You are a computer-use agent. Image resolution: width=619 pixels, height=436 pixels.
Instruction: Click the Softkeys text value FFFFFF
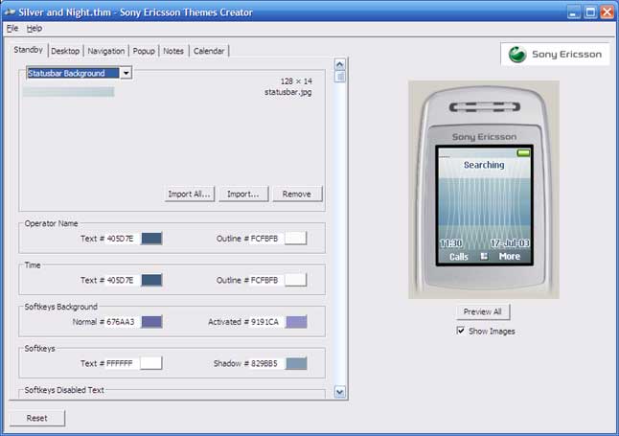coord(120,363)
